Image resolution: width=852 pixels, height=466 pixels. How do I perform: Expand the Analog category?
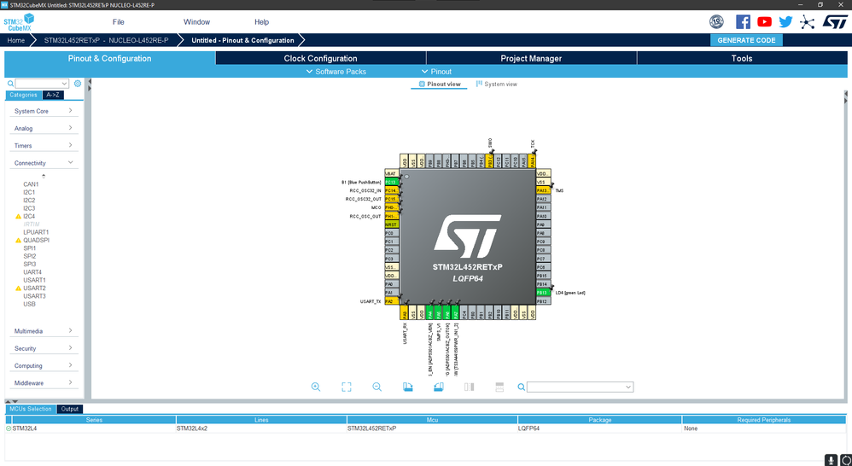pos(44,128)
